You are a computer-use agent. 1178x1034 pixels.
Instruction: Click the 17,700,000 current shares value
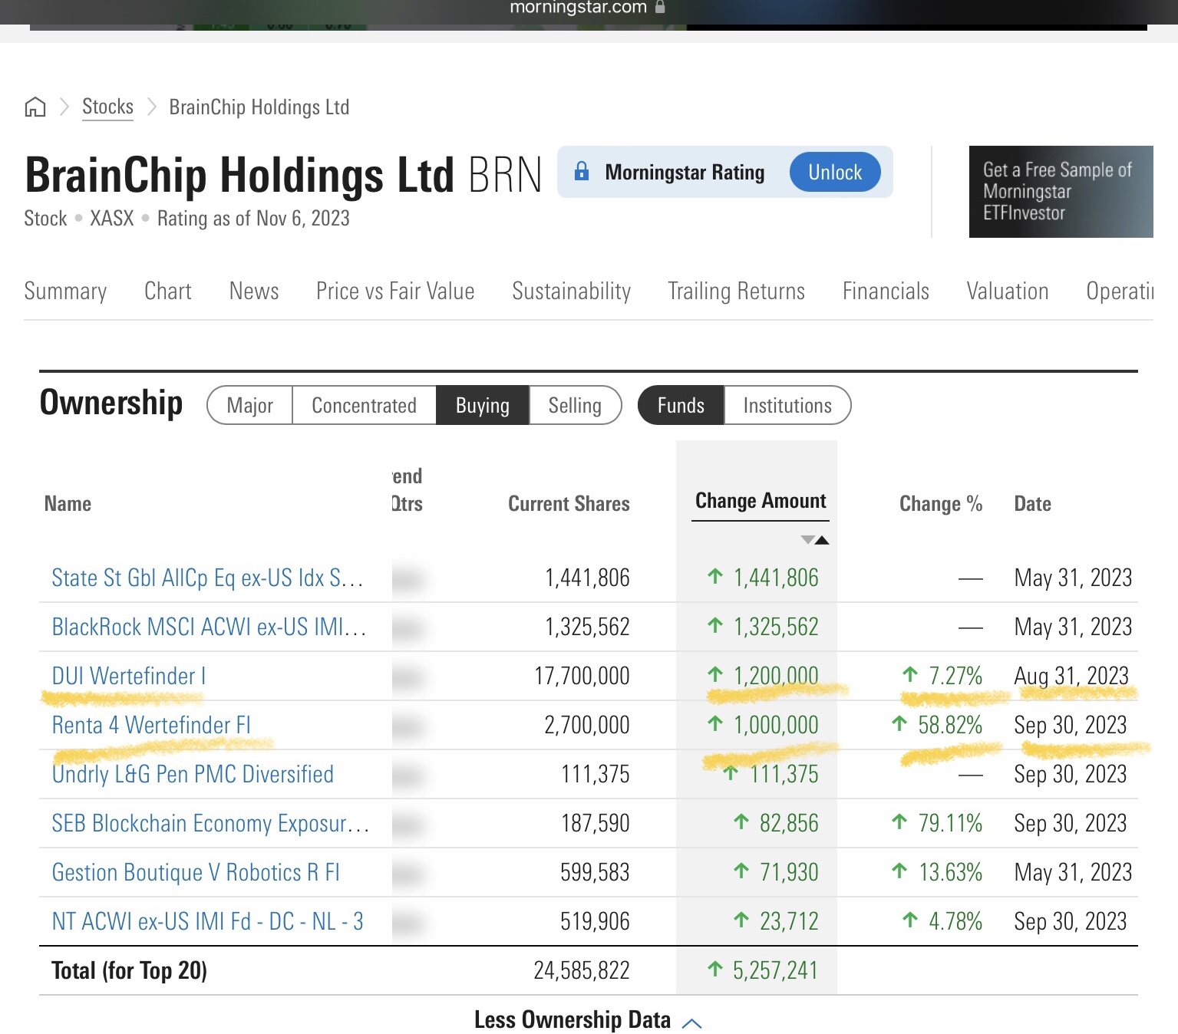[x=582, y=676]
